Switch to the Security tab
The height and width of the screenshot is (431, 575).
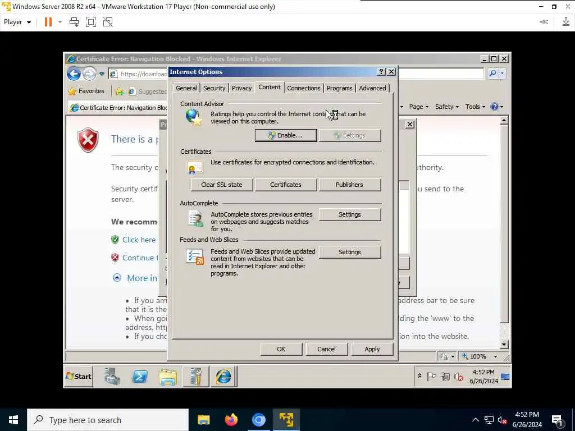(x=214, y=88)
